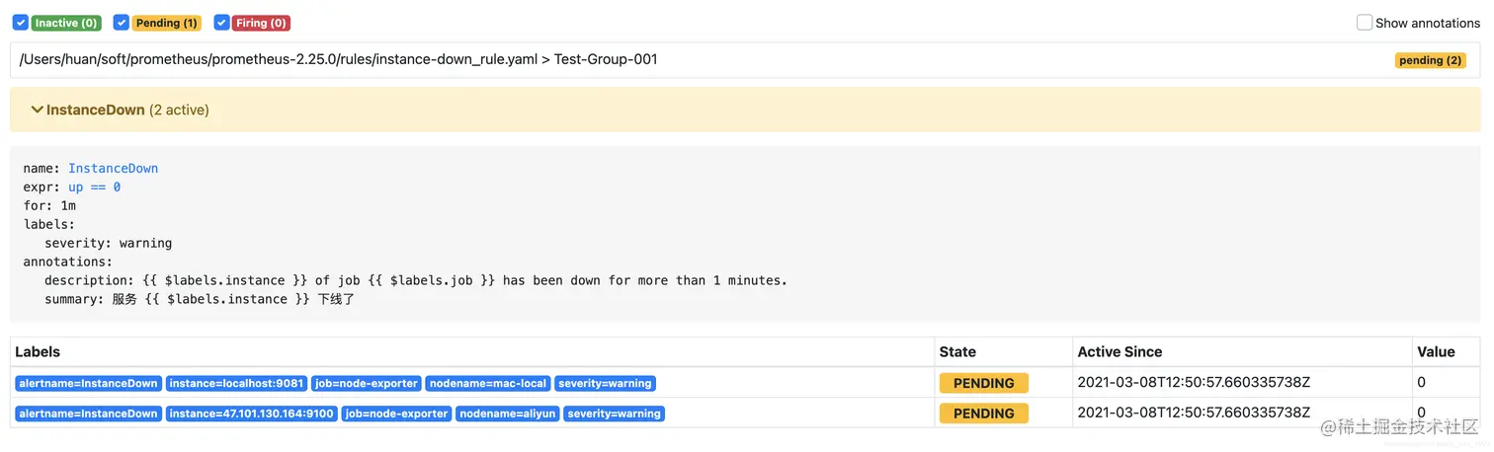The height and width of the screenshot is (452, 1494).
Task: Click alertname=InstanceDown label in localhost row
Action: pos(88,383)
